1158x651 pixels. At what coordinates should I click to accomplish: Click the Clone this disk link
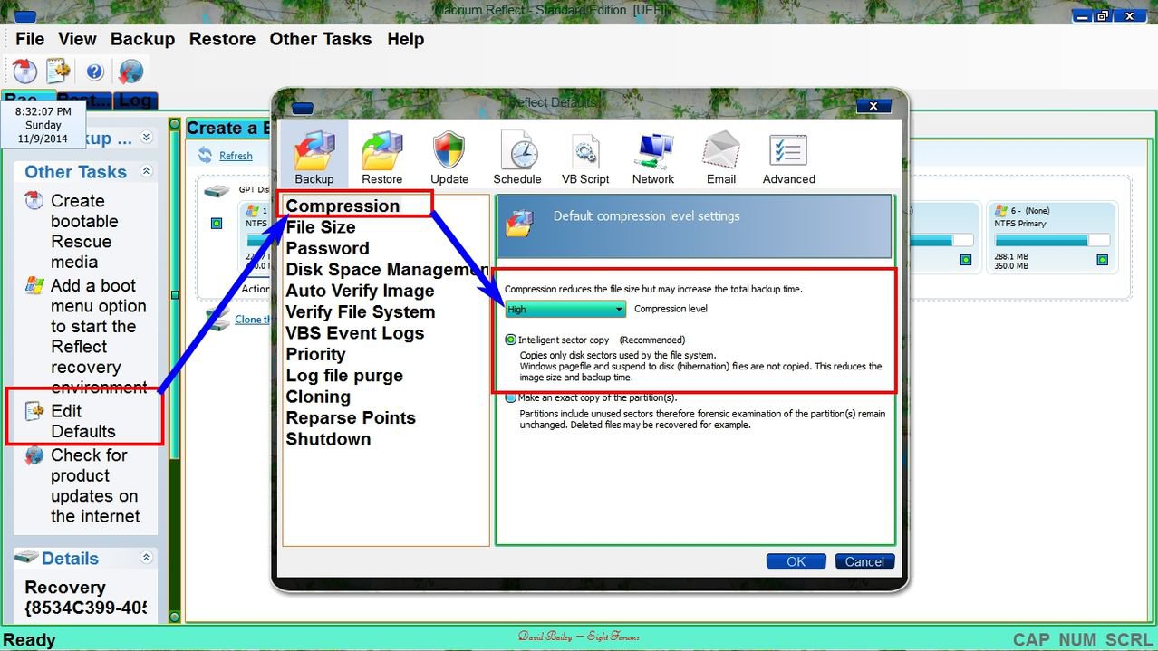coord(253,320)
